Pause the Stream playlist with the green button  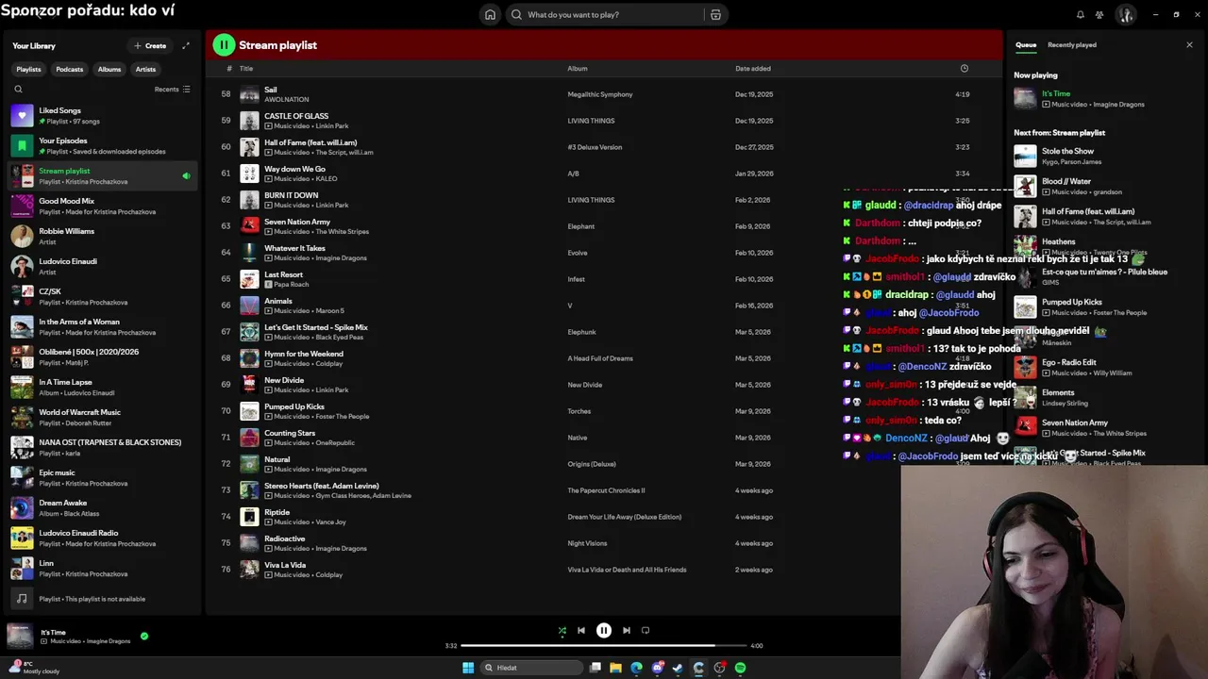224,44
